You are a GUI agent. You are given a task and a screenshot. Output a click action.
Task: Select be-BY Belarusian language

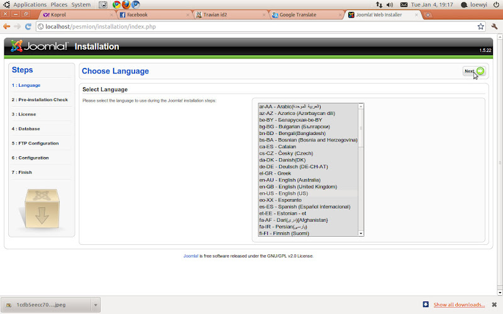[x=308, y=120]
